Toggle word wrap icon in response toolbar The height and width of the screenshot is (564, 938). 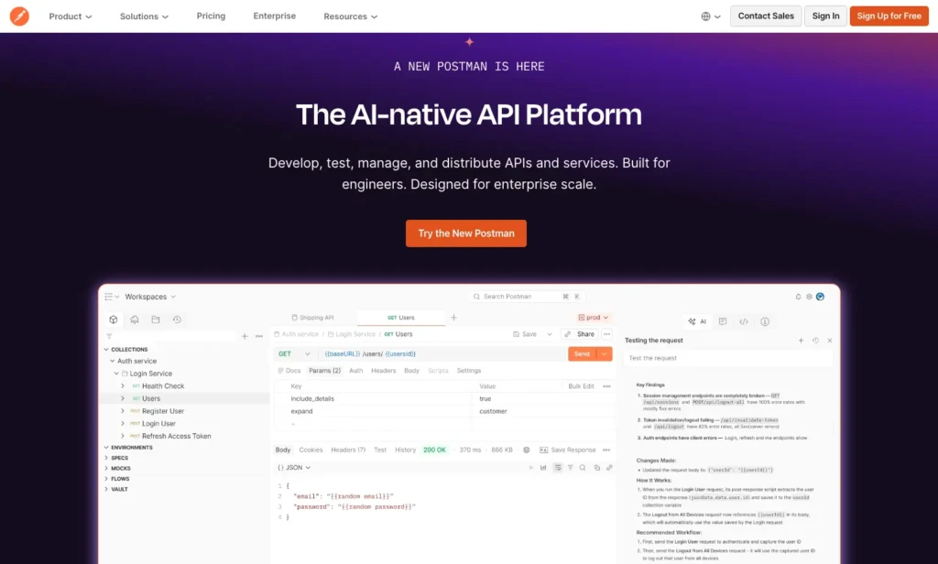pos(558,468)
